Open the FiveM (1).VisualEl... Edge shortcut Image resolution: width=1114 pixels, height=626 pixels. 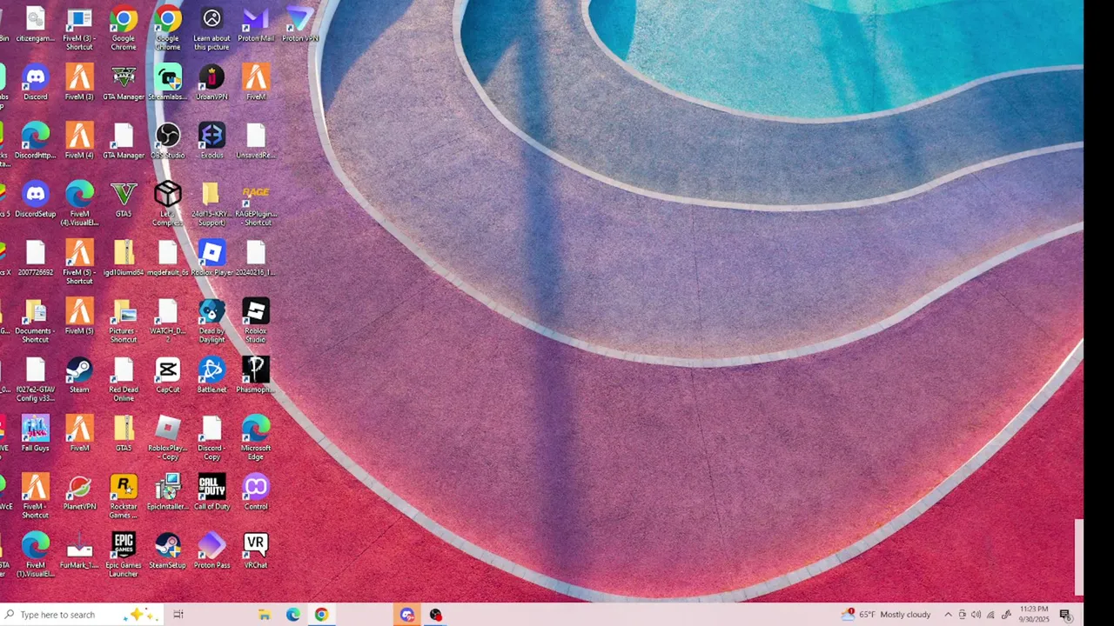pyautogui.click(x=36, y=554)
